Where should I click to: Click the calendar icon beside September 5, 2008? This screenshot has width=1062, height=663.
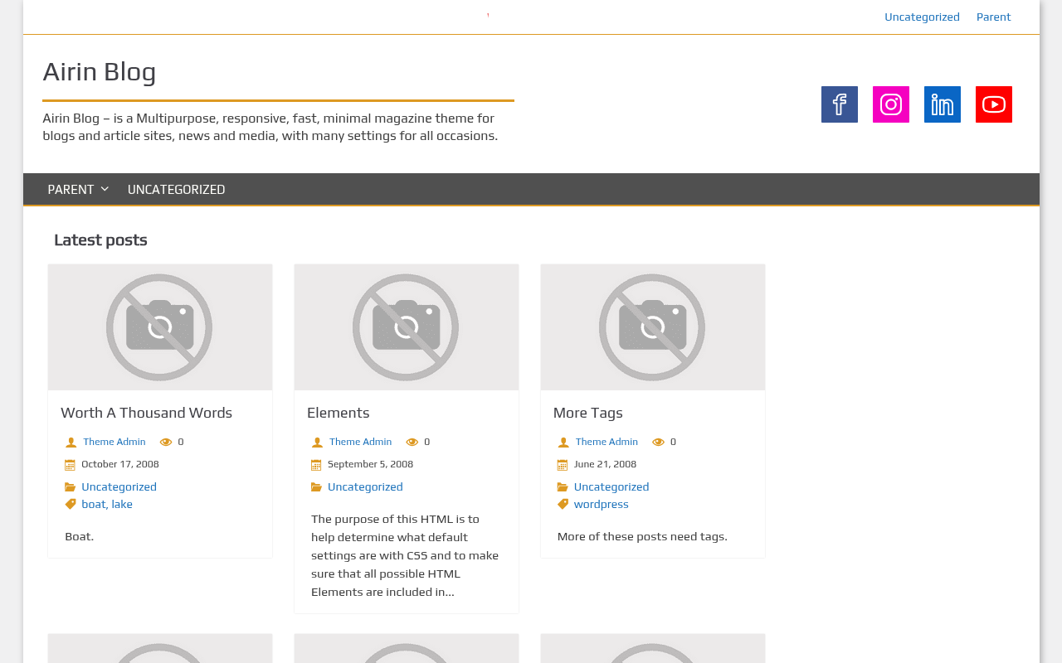316,465
